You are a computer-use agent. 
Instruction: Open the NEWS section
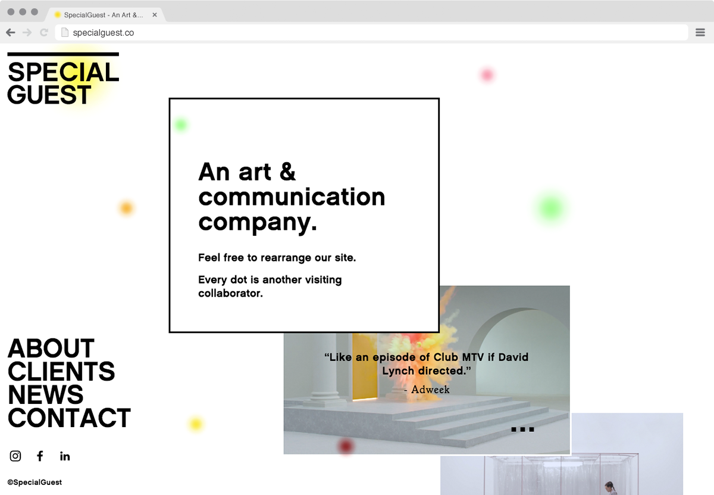(45, 396)
